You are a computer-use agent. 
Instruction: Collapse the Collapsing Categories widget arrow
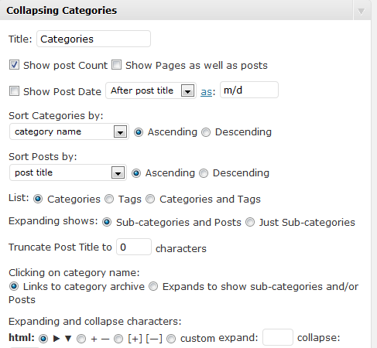pyautogui.click(x=361, y=12)
